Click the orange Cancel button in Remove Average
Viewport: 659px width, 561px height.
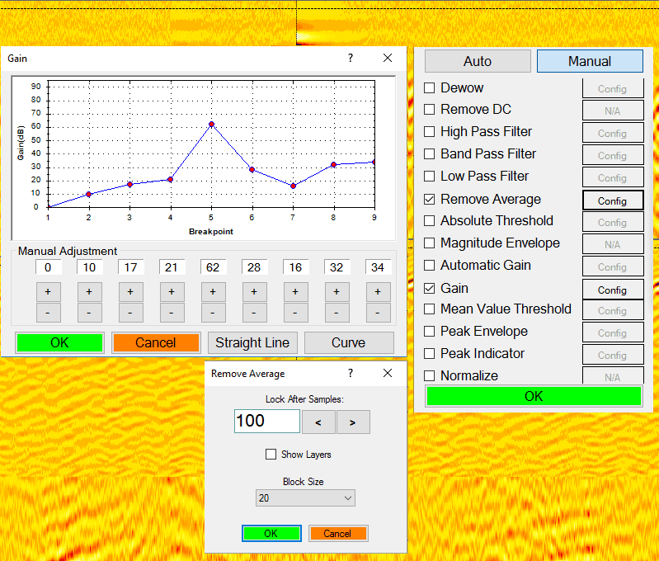[x=337, y=534]
